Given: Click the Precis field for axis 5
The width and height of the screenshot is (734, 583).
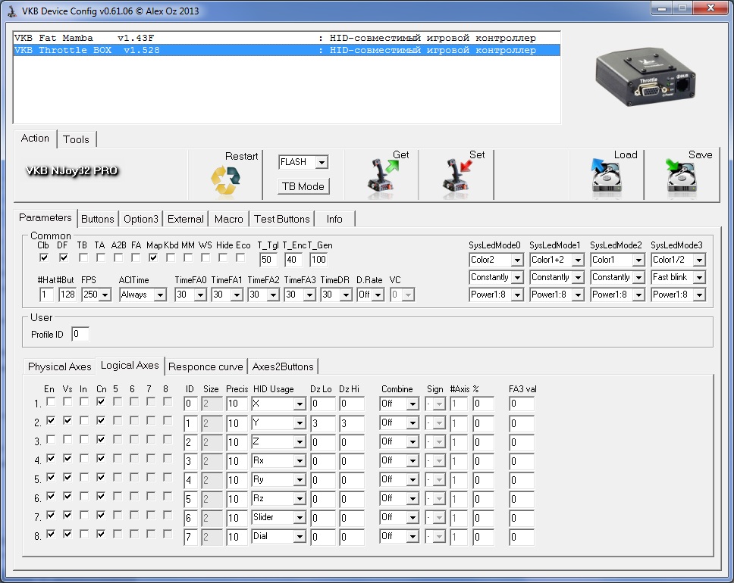Looking at the screenshot, I should click(x=237, y=480).
